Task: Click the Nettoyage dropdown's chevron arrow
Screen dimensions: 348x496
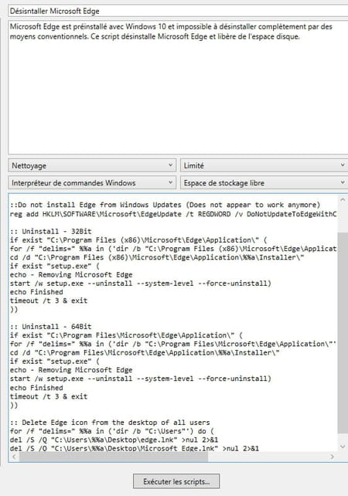Action: (x=170, y=165)
